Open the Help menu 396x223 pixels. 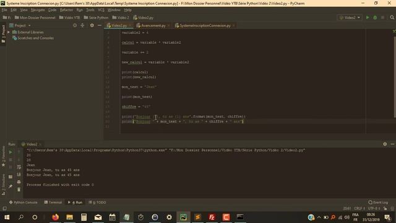pos(128,10)
